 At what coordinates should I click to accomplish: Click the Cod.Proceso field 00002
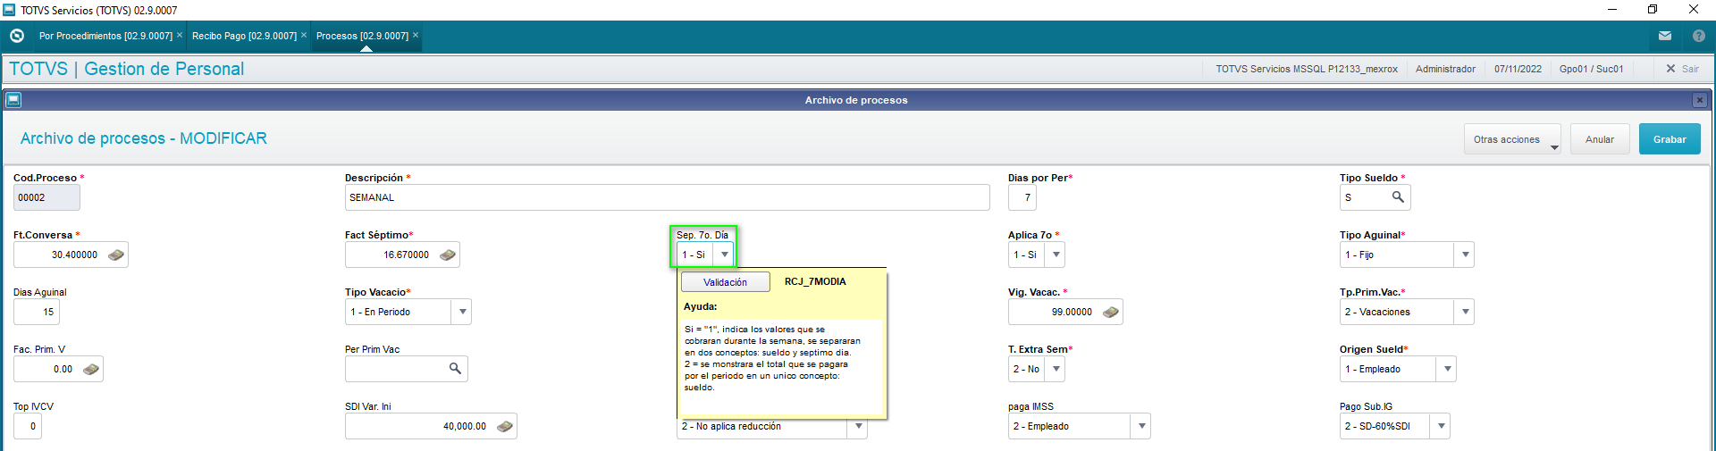(46, 197)
